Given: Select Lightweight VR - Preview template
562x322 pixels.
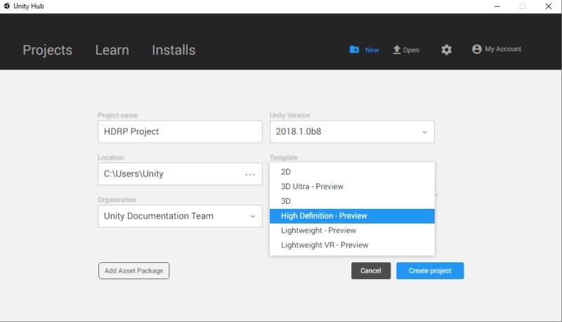Looking at the screenshot, I should click(x=352, y=245).
